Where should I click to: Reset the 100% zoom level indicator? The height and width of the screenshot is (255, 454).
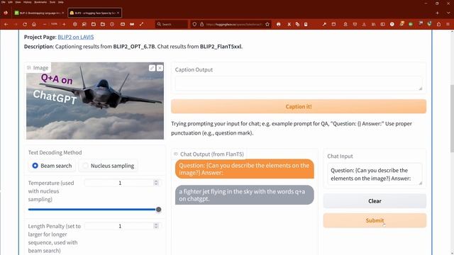point(54,24)
